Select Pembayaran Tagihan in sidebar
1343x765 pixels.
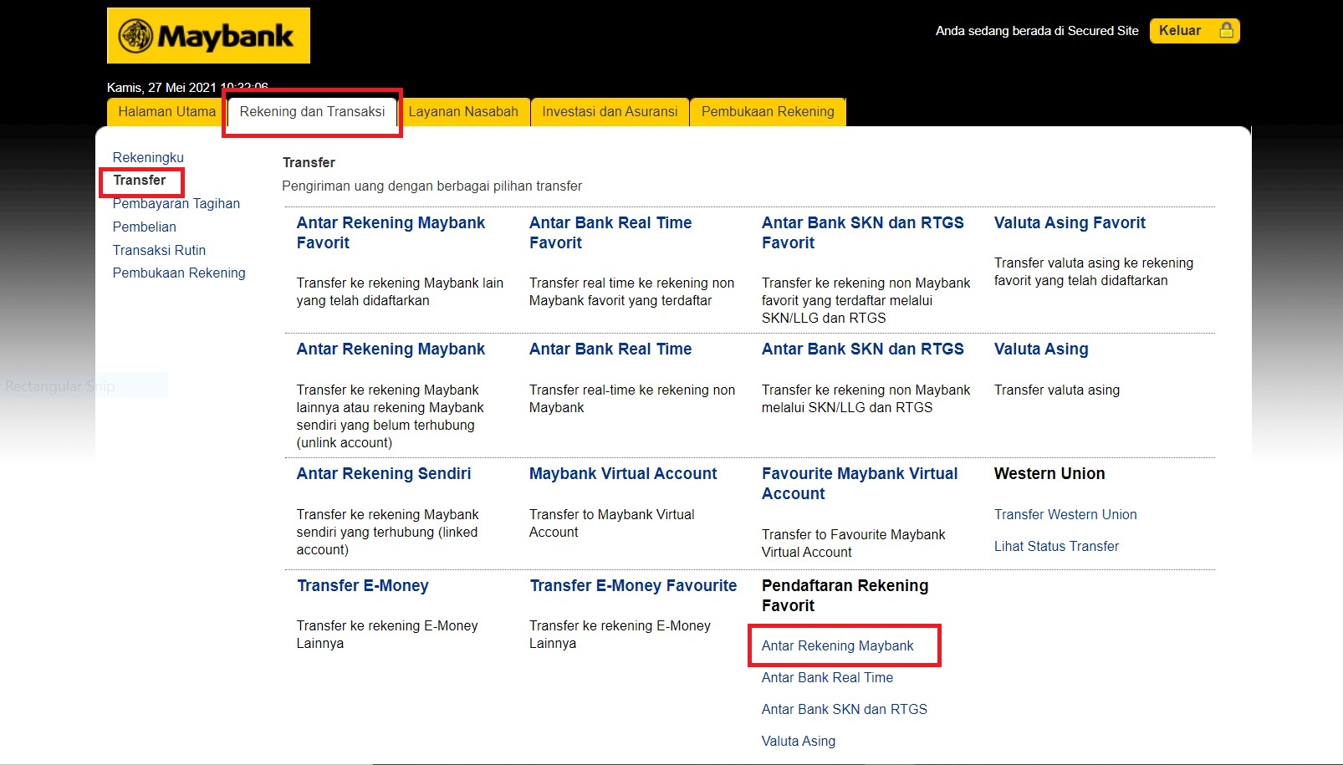176,204
